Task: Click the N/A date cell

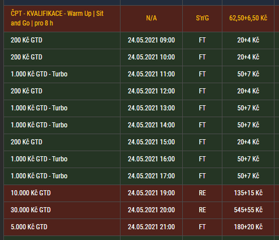Action: 151,18
